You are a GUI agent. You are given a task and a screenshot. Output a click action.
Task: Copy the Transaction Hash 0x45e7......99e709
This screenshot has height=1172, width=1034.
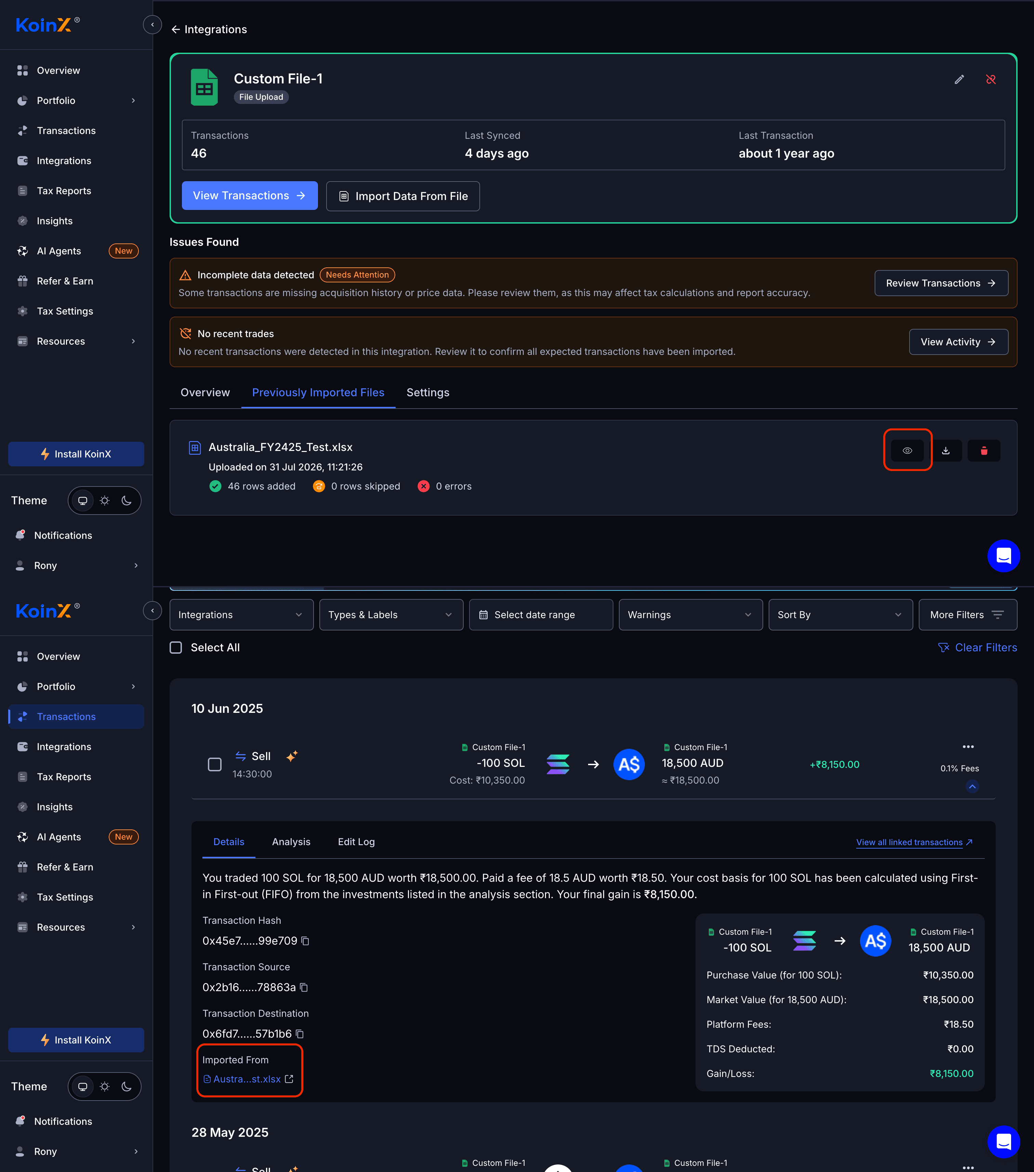(x=305, y=941)
